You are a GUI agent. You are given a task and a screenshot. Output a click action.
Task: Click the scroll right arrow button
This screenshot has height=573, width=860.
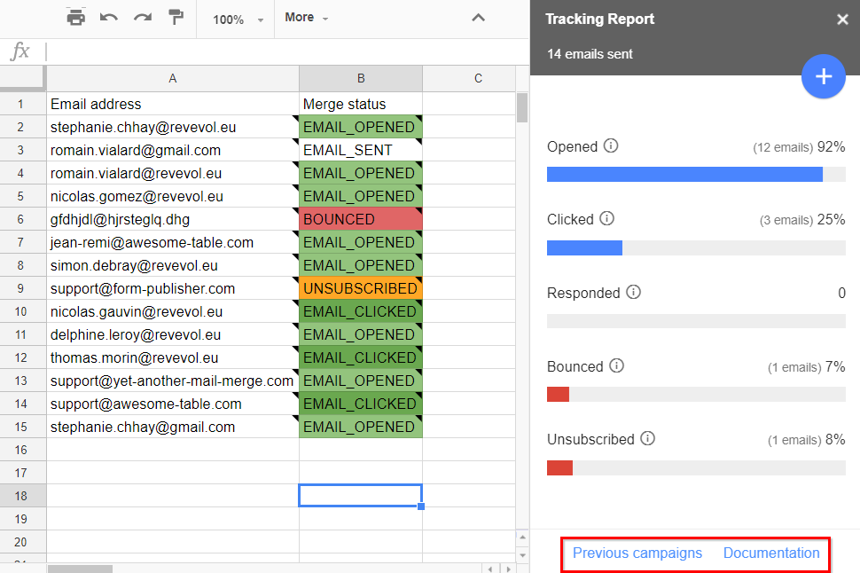coord(508,569)
